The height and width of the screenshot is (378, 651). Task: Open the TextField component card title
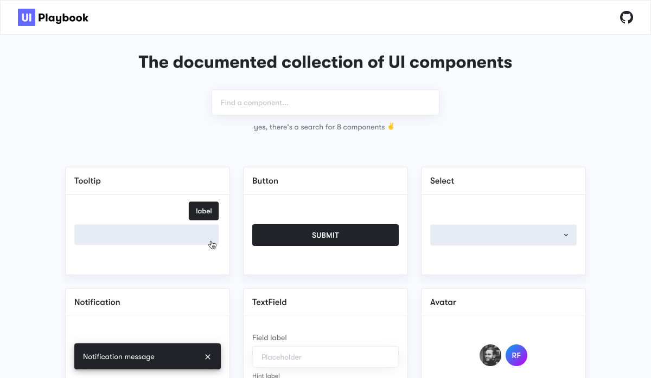tap(269, 302)
